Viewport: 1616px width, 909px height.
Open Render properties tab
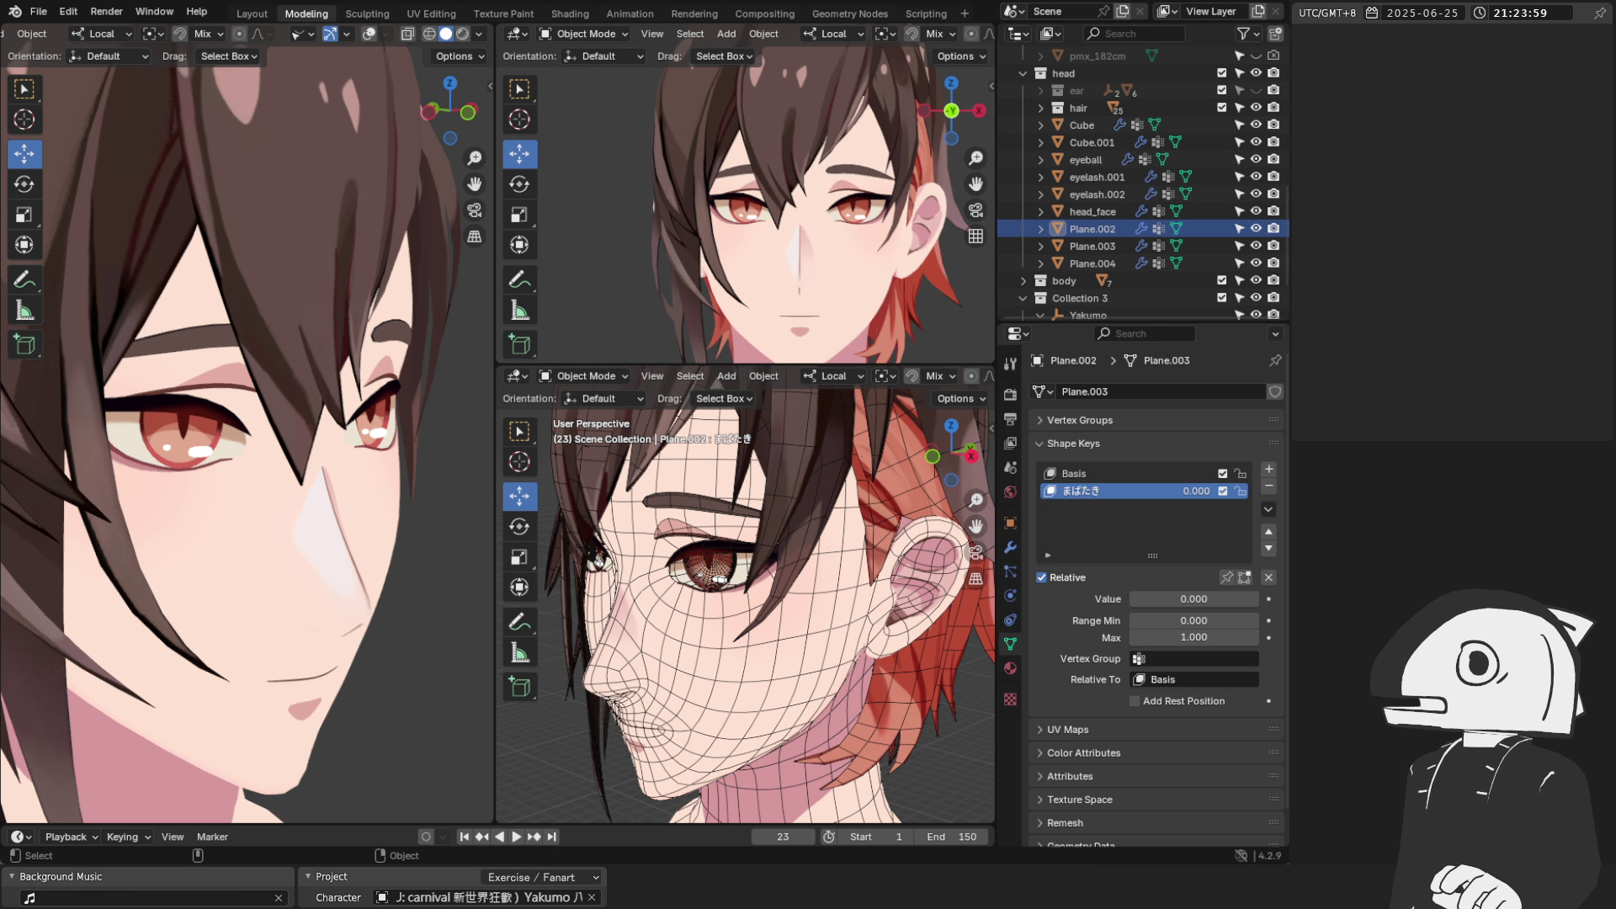click(1010, 395)
